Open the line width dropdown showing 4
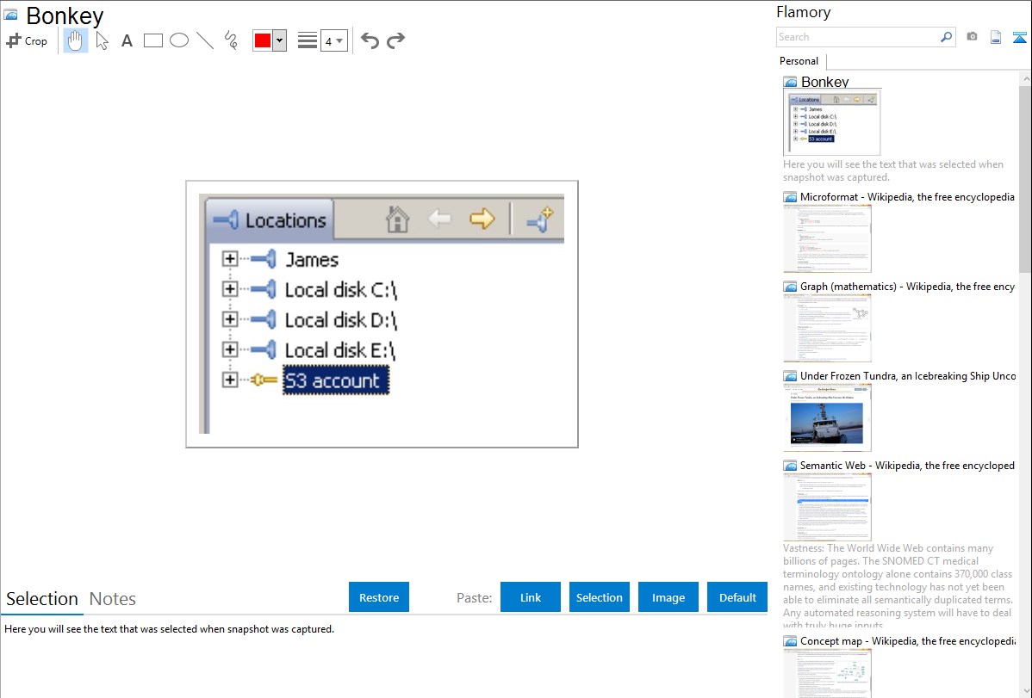 333,40
